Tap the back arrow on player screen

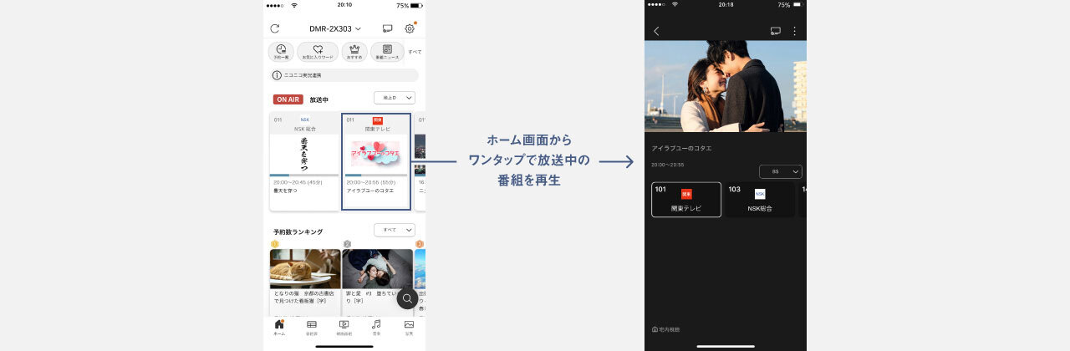(656, 31)
